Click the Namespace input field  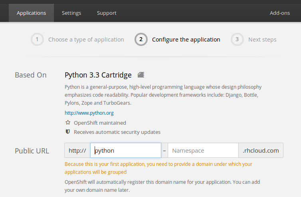tap(203, 150)
